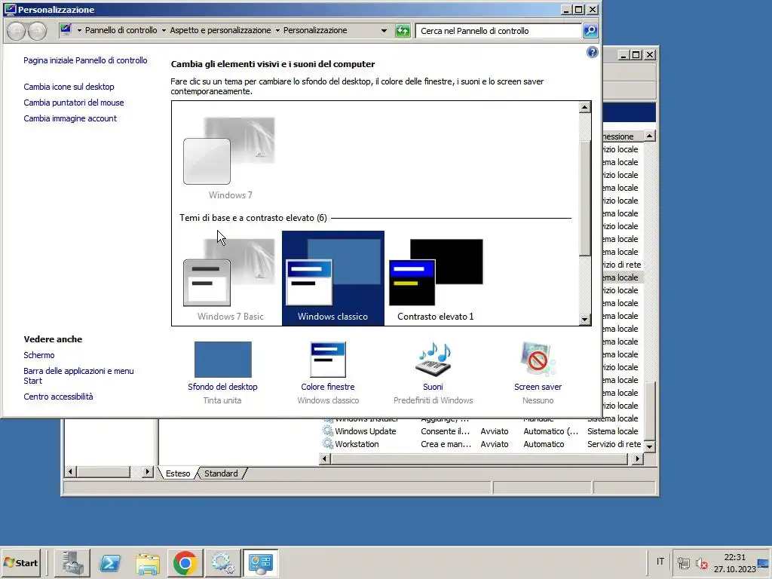Click the control panel icon in address bar
Screen dimensions: 772x579
pyautogui.click(x=66, y=30)
